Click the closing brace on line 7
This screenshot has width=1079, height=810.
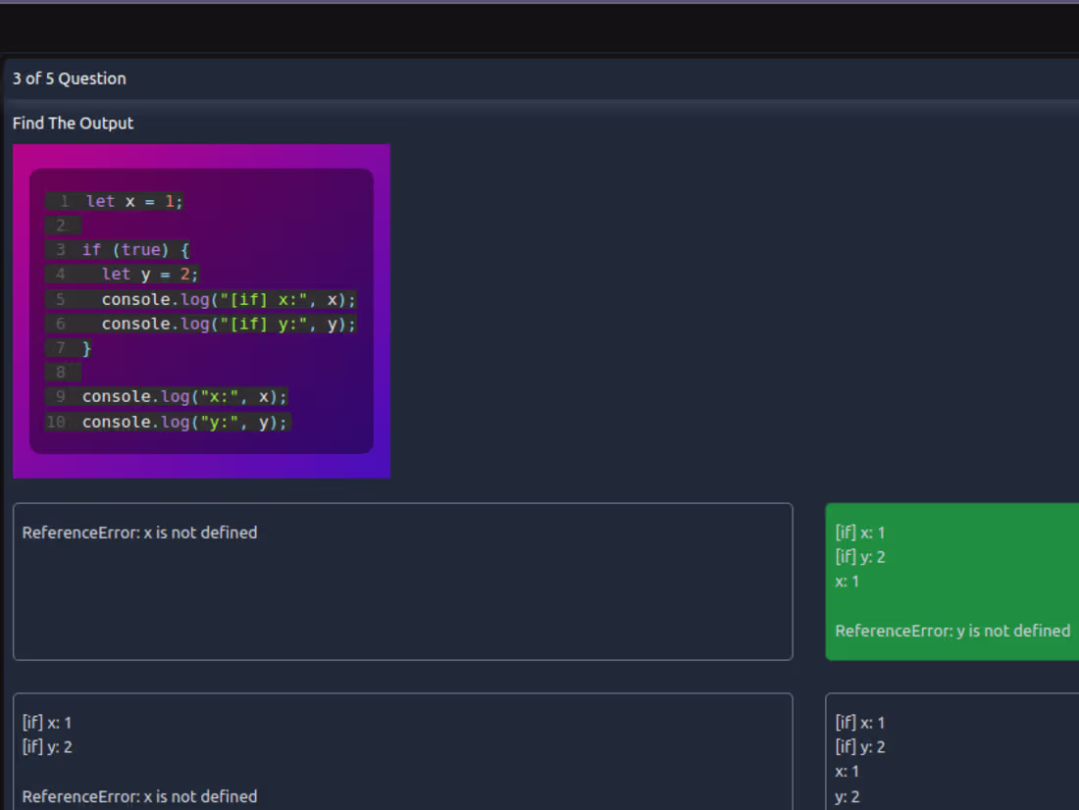(86, 348)
